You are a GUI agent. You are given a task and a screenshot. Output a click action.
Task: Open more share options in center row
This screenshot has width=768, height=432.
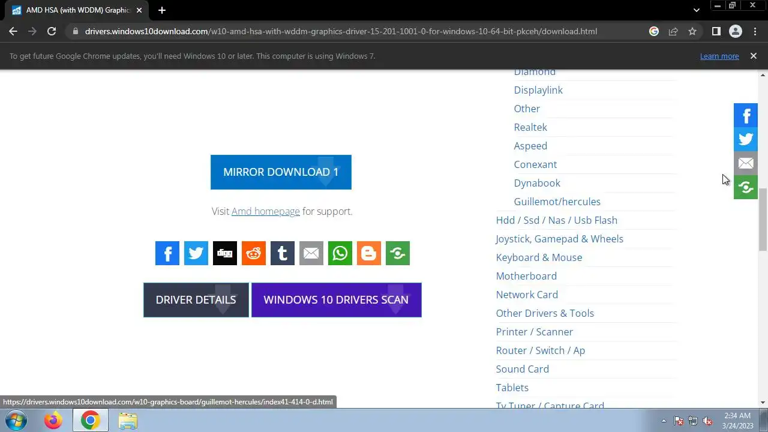(x=398, y=253)
